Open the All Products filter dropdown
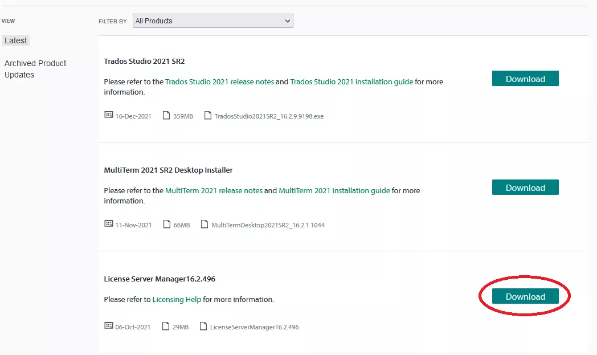597x355 pixels. click(x=213, y=21)
